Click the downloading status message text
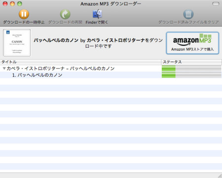The image size is (222, 178). (98, 43)
